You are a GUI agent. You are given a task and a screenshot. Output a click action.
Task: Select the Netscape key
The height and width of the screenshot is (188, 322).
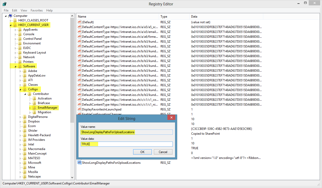tap(34, 177)
